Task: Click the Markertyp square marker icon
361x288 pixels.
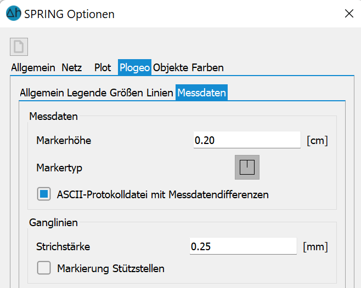Action: 247,168
